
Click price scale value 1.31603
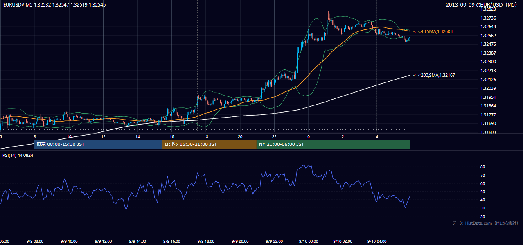[x=488, y=132]
